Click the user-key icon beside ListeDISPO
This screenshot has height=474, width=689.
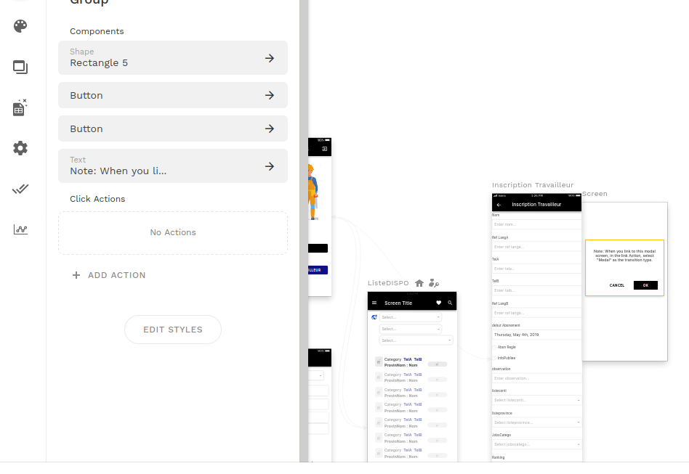click(x=434, y=283)
